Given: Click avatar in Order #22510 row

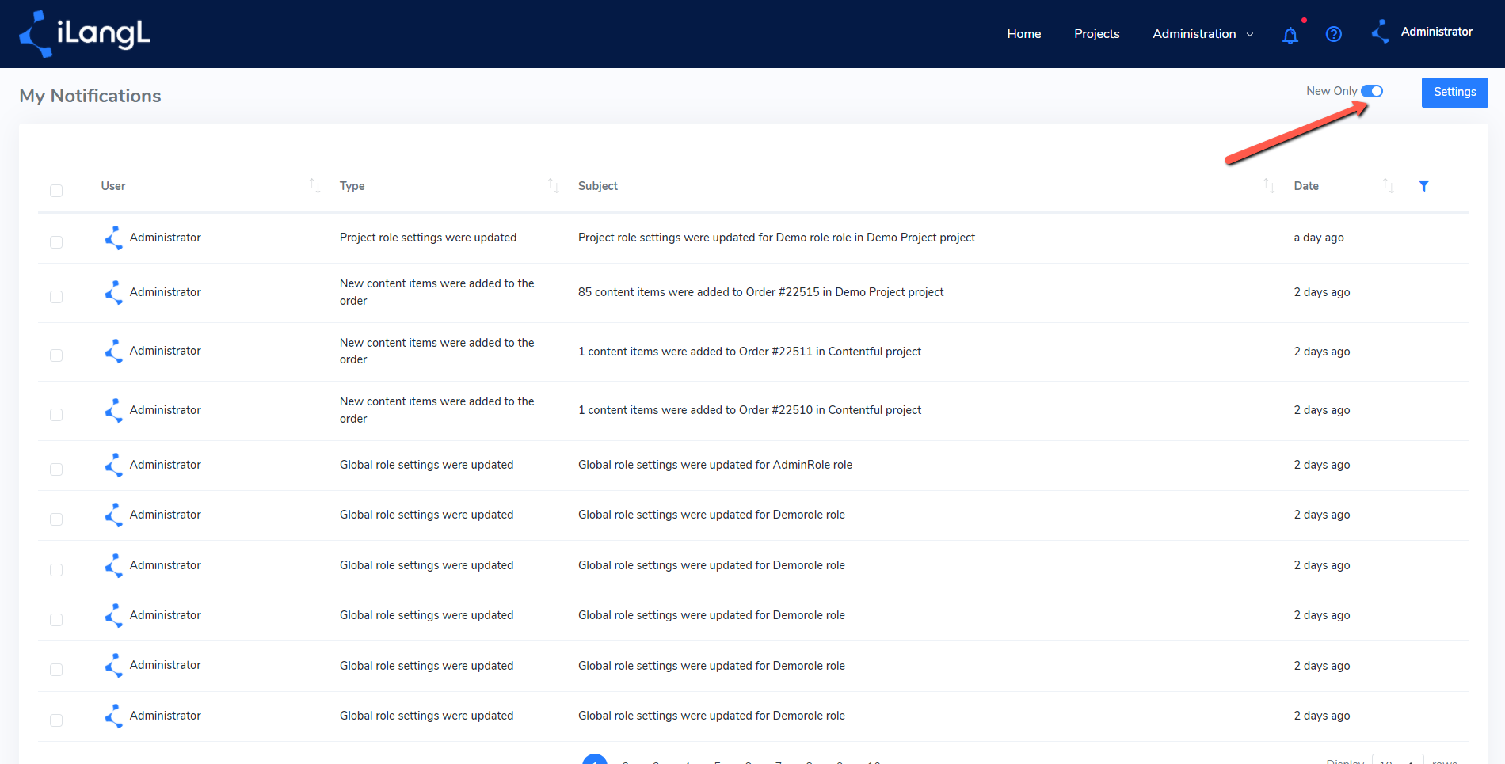Looking at the screenshot, I should tap(114, 410).
